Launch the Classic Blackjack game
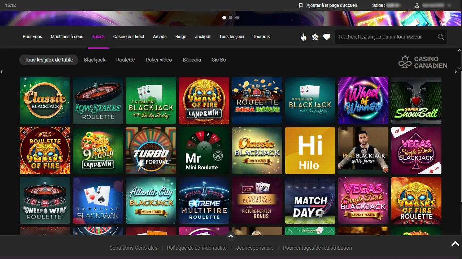 coord(45,100)
